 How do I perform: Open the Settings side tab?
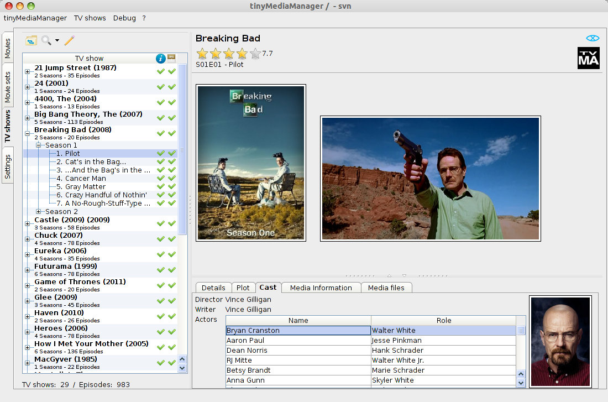point(8,167)
